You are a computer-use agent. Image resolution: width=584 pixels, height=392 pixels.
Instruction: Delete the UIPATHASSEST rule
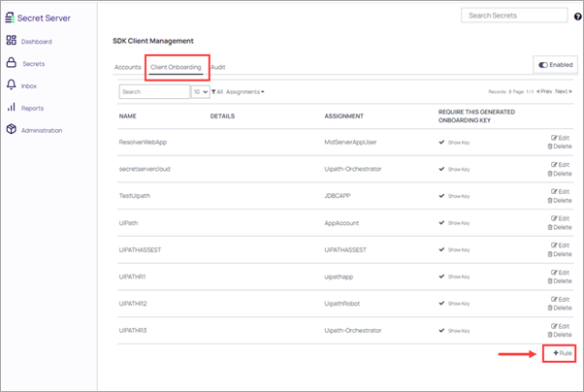pos(560,254)
